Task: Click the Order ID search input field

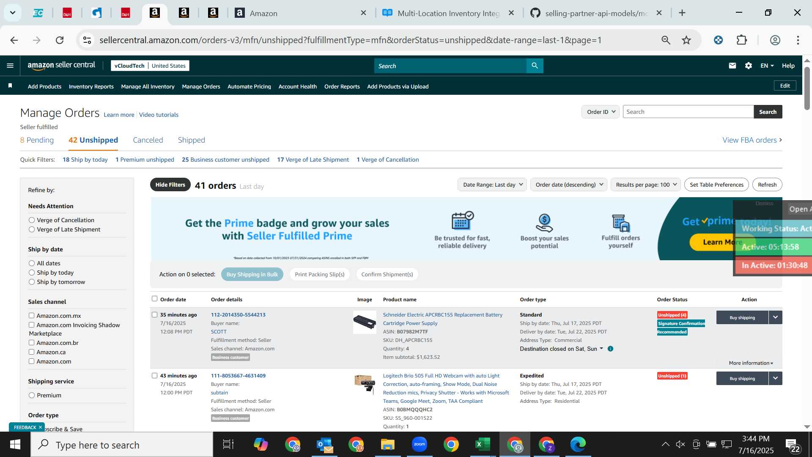Action: click(688, 112)
